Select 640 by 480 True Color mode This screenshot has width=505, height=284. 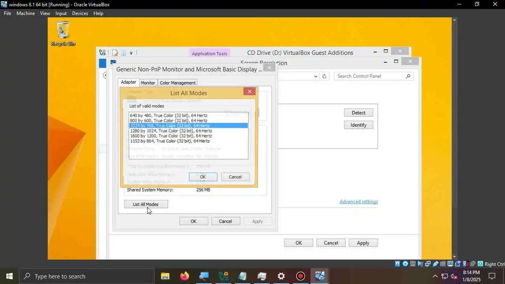[188, 116]
